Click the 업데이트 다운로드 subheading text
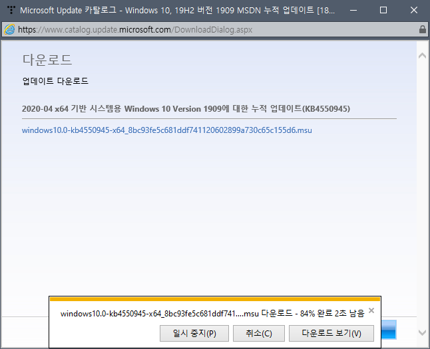Image resolution: width=430 pixels, height=349 pixels. 55,81
